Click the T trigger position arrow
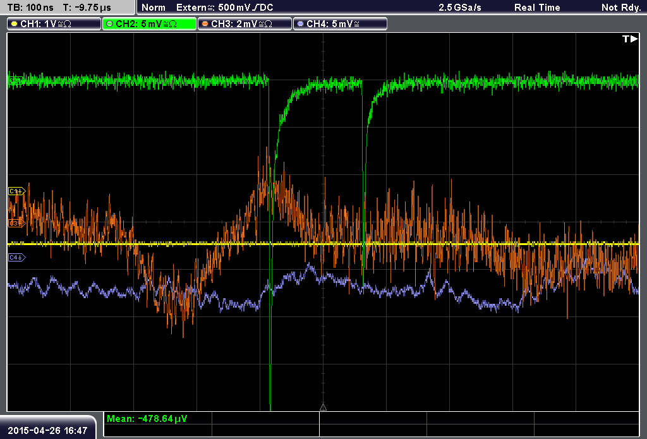This screenshot has width=647, height=439. (630, 39)
